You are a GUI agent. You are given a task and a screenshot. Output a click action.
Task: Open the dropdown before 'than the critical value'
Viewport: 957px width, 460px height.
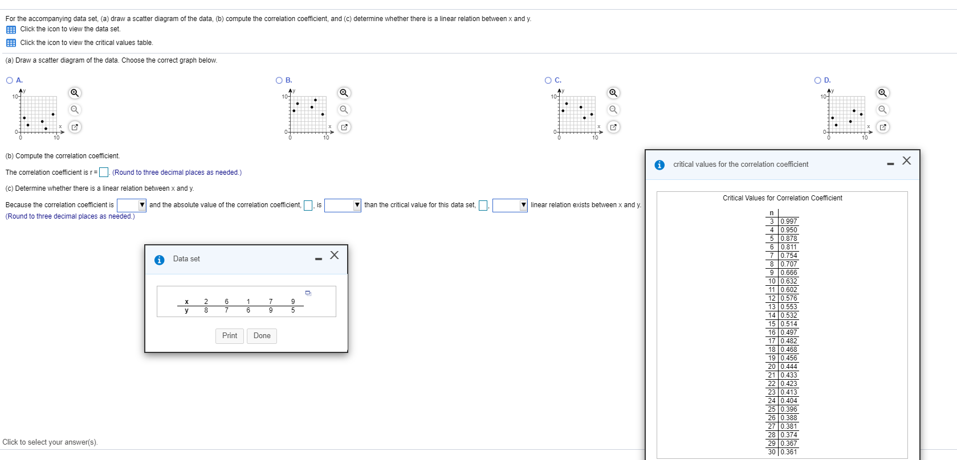(x=343, y=205)
